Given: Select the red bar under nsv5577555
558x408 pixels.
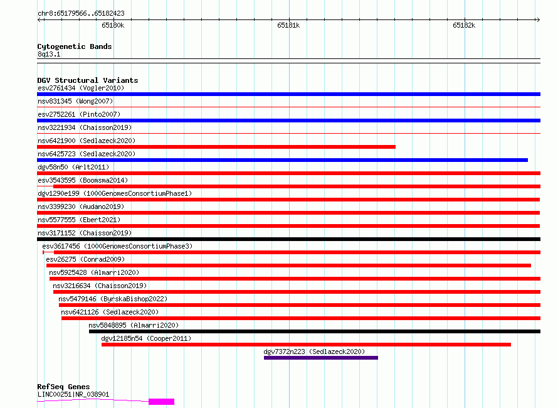Looking at the screenshot, I should click(x=288, y=226).
